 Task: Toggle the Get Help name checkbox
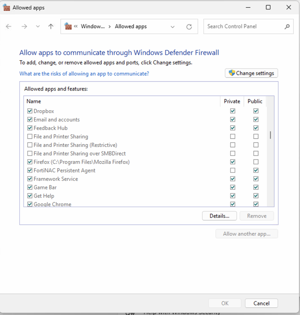[x=30, y=196]
